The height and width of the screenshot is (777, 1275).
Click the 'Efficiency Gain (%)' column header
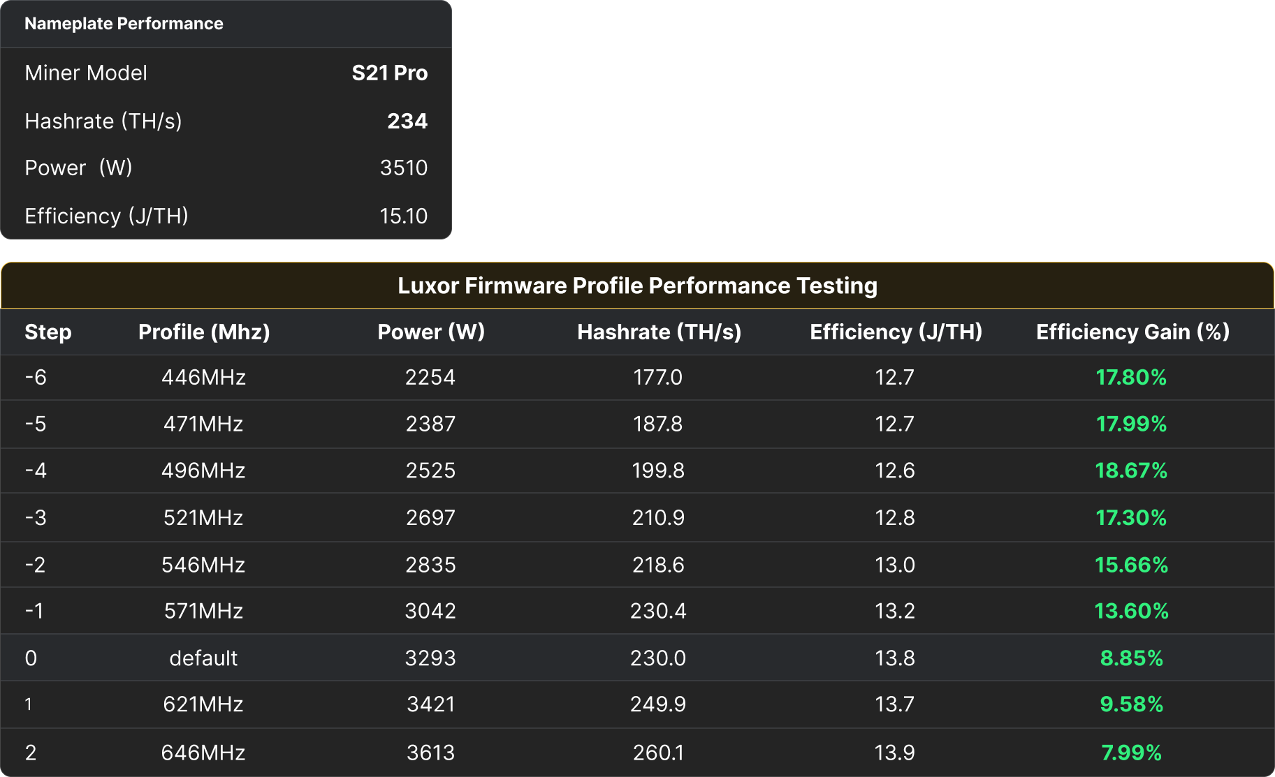(1132, 332)
